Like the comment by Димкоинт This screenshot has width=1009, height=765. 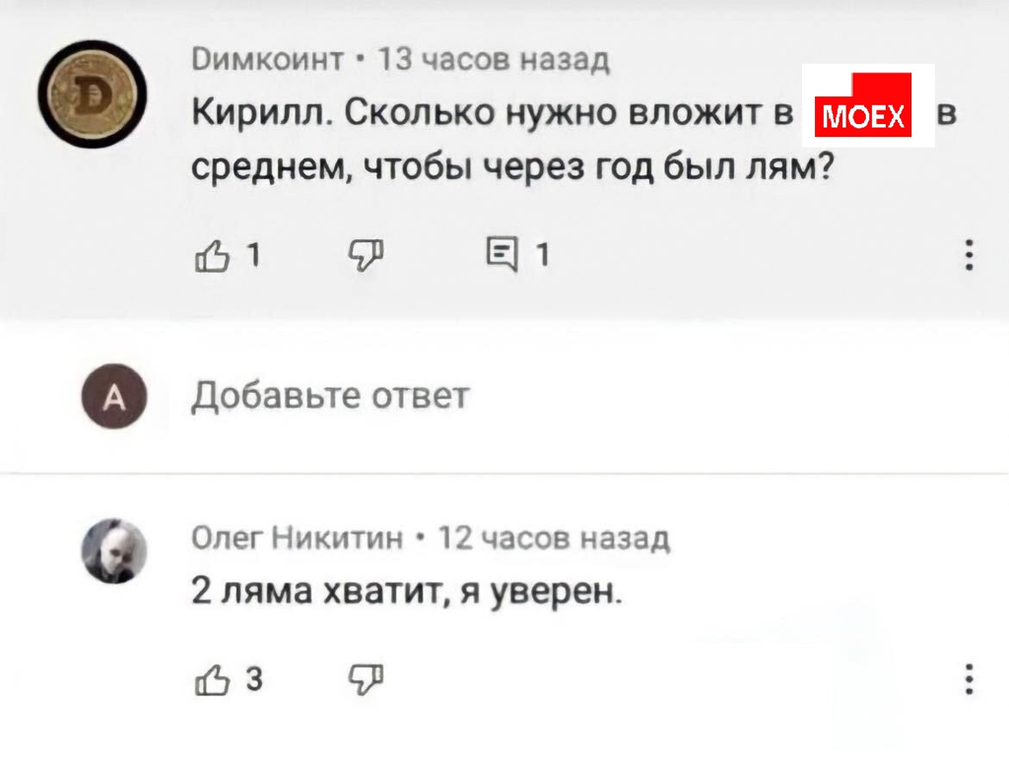pyautogui.click(x=209, y=255)
